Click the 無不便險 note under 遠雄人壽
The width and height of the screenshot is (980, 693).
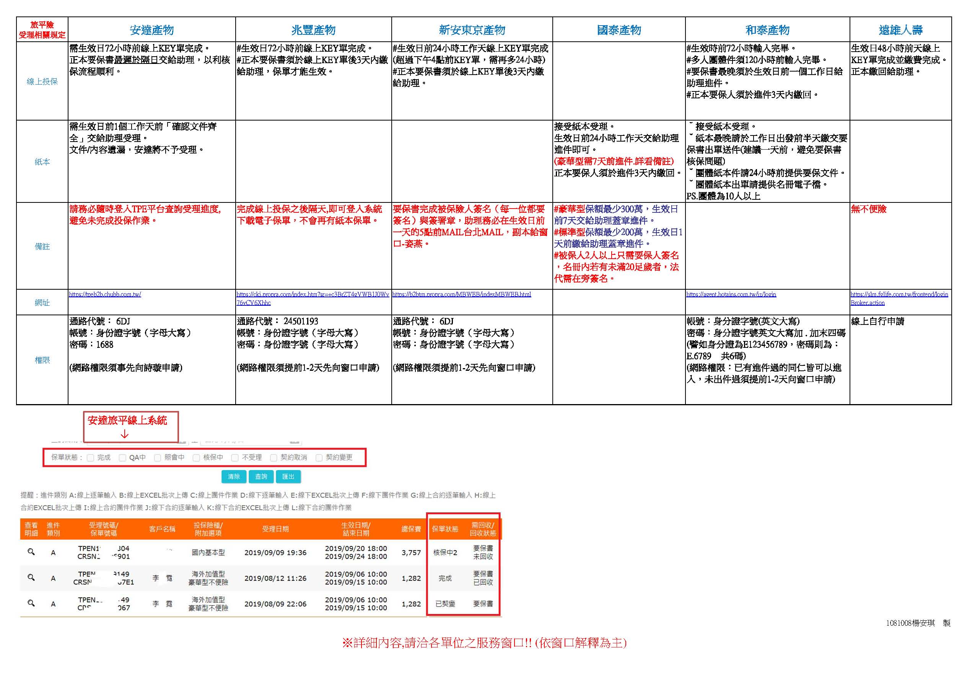pos(869,209)
